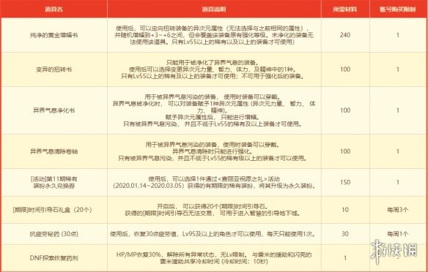Viewport: 428px width, 272px height.
Task: Click the 240 material cost cell
Action: (x=345, y=35)
